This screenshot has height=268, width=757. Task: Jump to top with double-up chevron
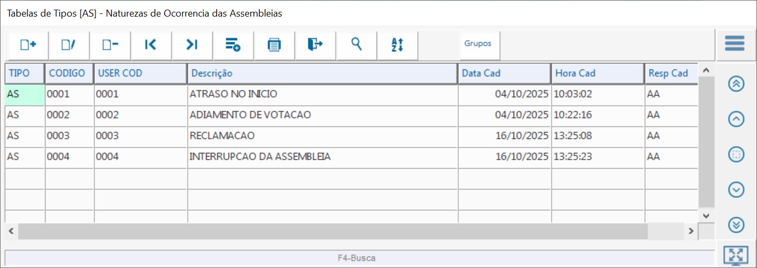click(736, 84)
